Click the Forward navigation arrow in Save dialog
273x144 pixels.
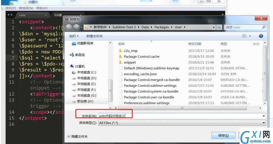76,27
